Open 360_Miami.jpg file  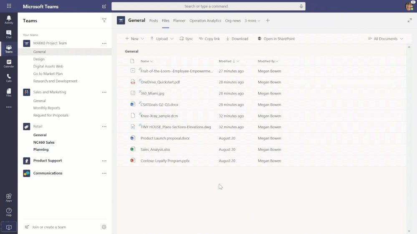pos(152,93)
